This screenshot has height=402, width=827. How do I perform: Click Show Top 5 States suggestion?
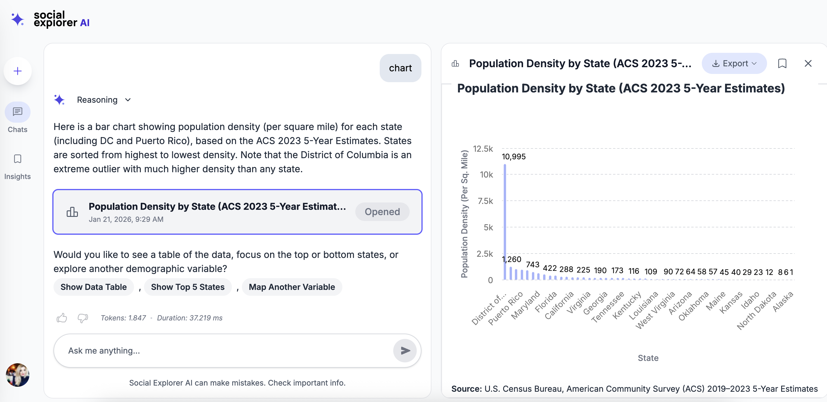pos(188,287)
